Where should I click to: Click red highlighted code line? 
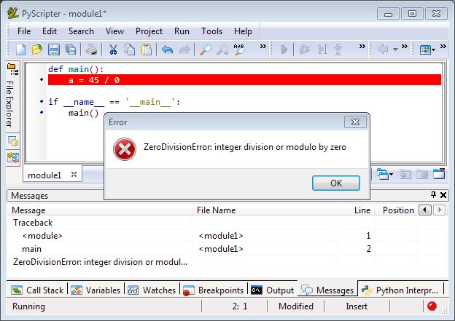point(244,80)
